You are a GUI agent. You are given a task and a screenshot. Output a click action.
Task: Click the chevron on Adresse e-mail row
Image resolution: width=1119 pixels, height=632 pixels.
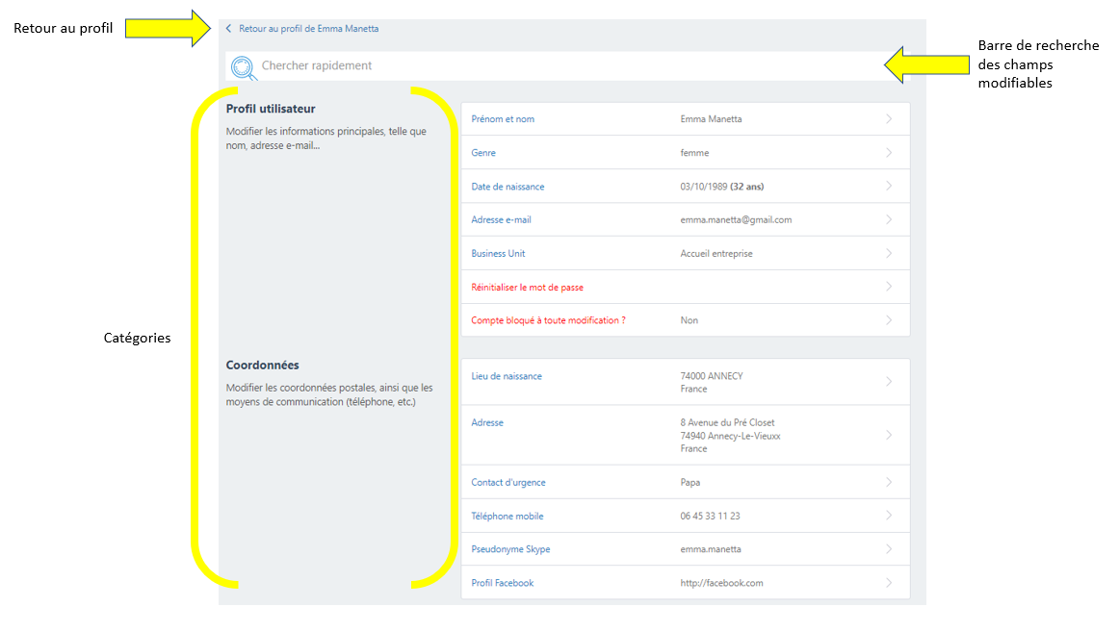point(888,219)
